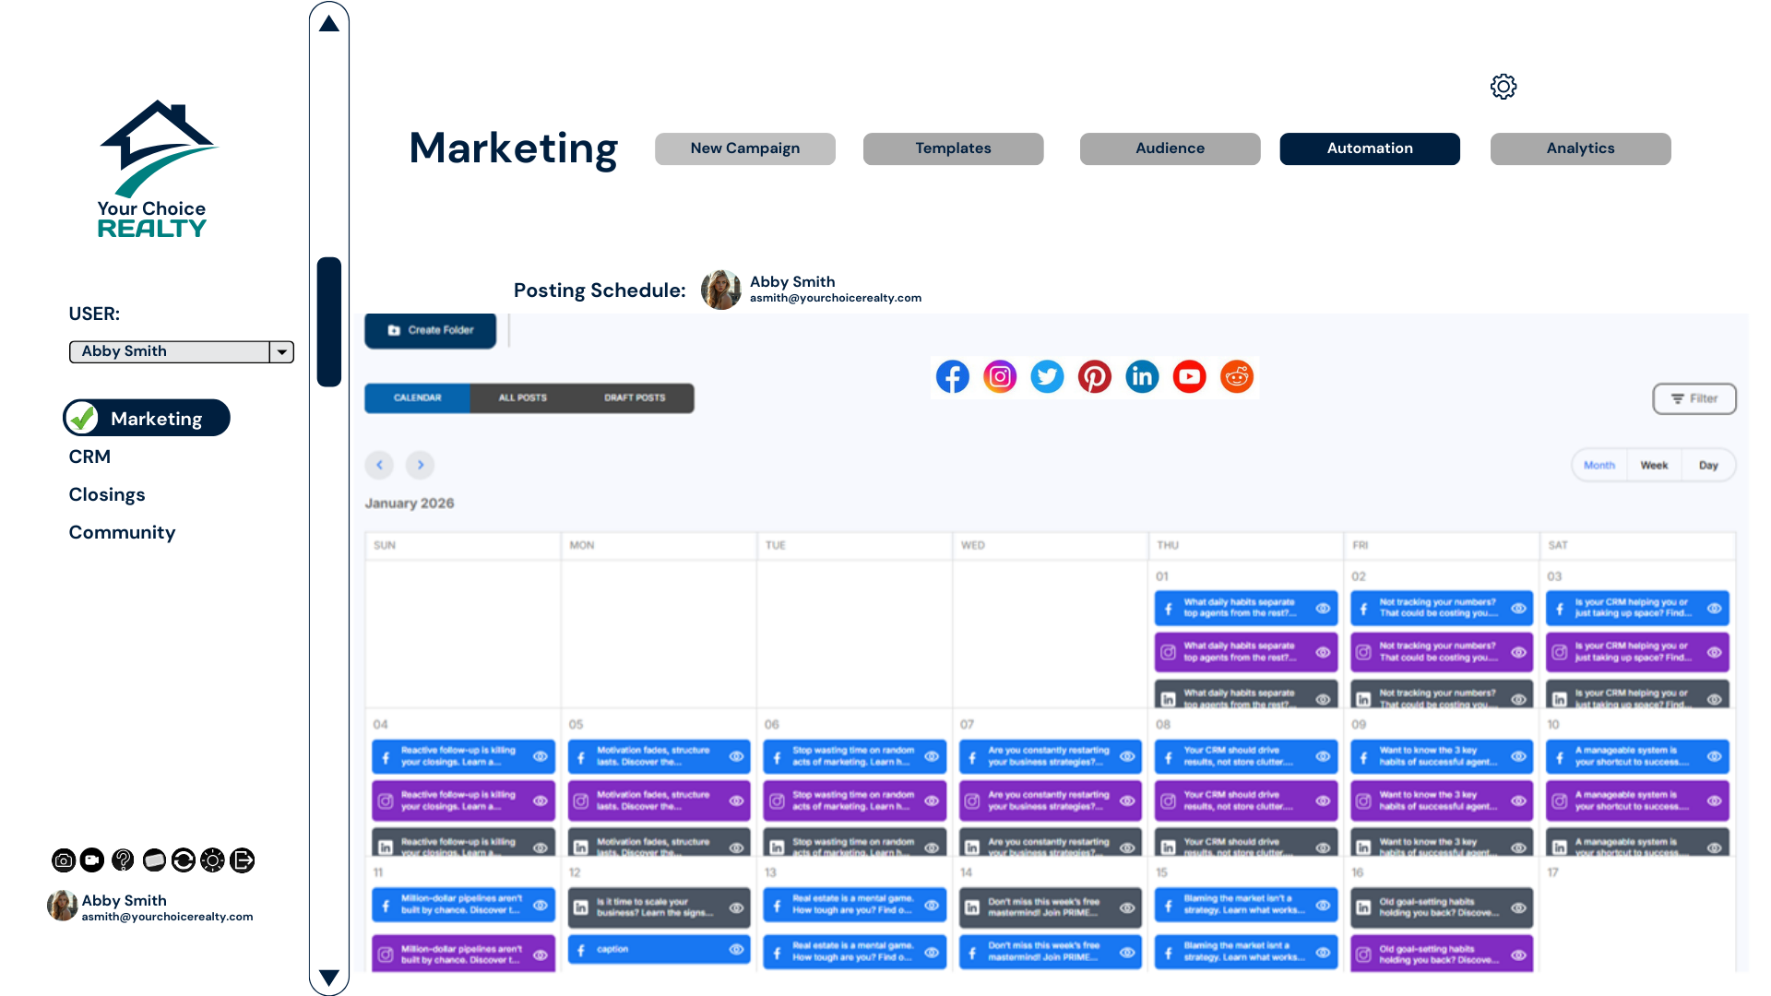Click the Create Folder button

tap(431, 330)
